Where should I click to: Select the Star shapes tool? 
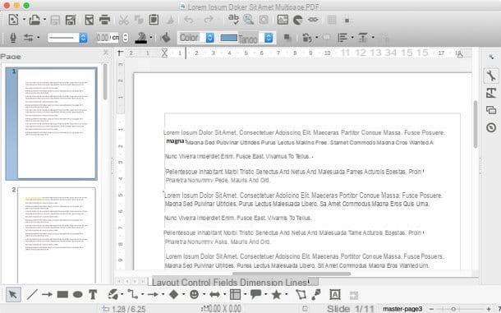point(276,294)
